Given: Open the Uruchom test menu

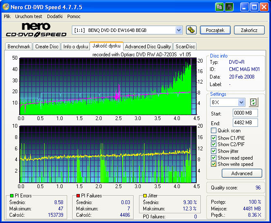Looking at the screenshot, I should pyautogui.click(x=29, y=16).
